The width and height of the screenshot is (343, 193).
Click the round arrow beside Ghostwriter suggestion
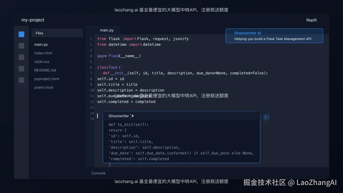(266, 117)
